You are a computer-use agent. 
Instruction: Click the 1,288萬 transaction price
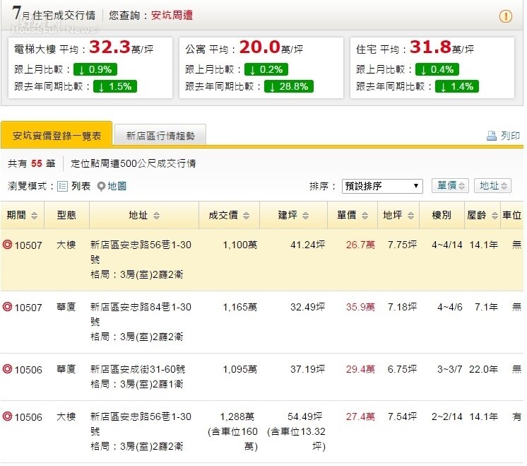pos(237,417)
